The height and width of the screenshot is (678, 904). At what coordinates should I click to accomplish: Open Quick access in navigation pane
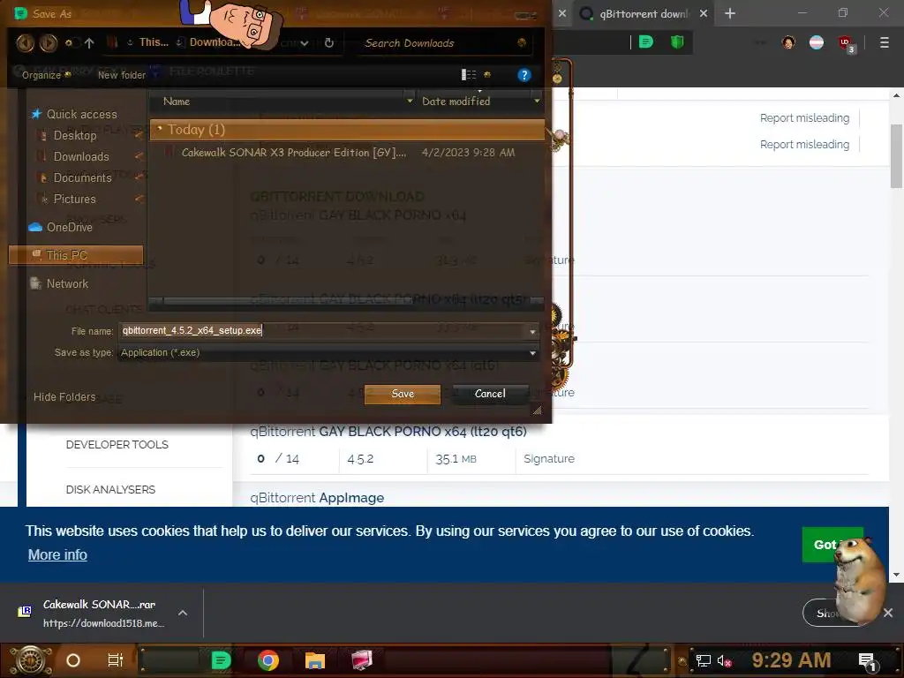(81, 114)
